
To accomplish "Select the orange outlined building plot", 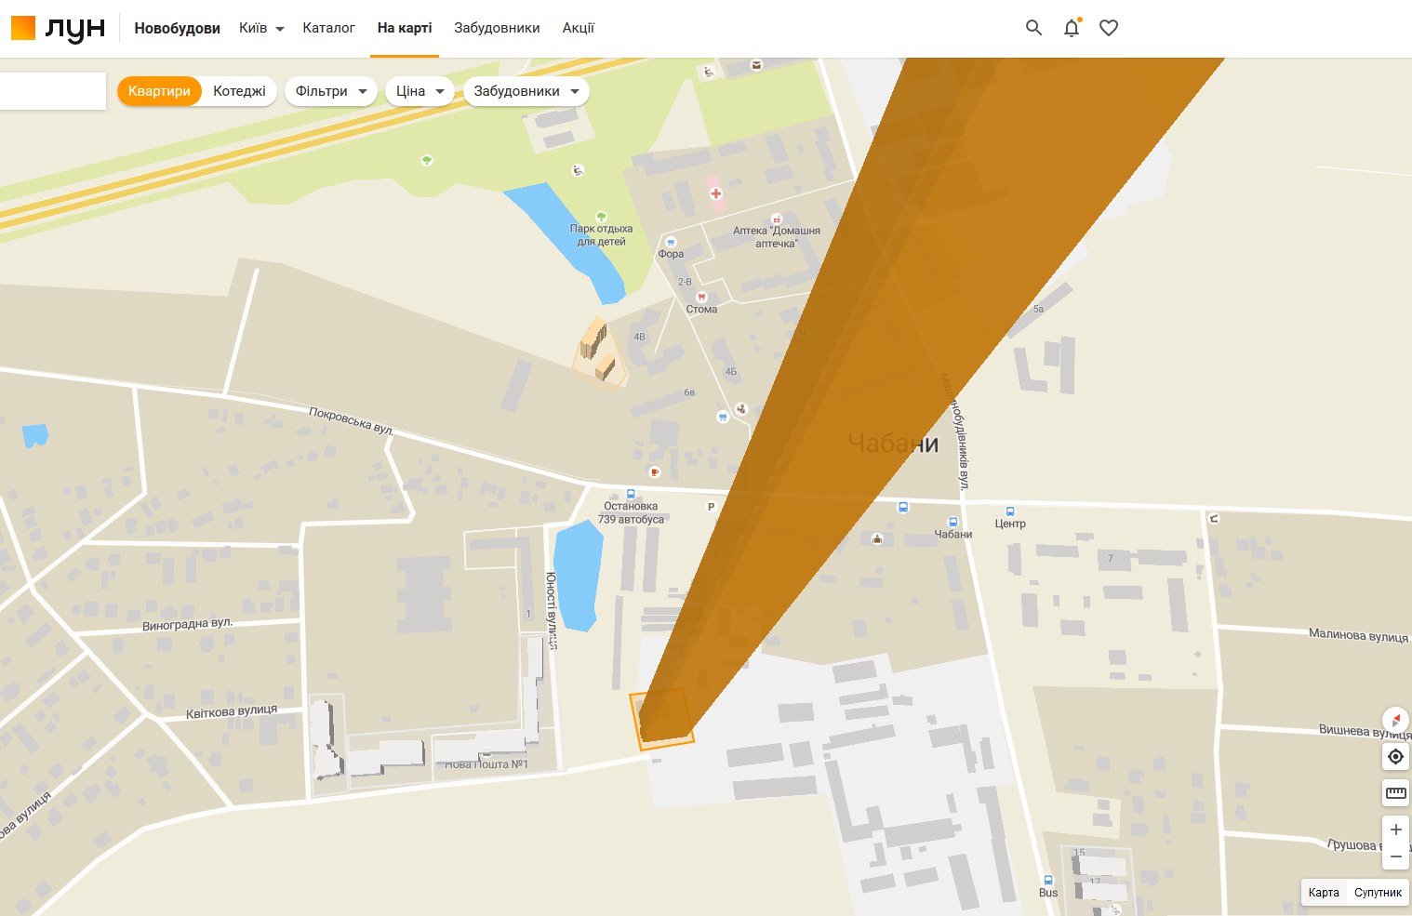I will [x=661, y=719].
